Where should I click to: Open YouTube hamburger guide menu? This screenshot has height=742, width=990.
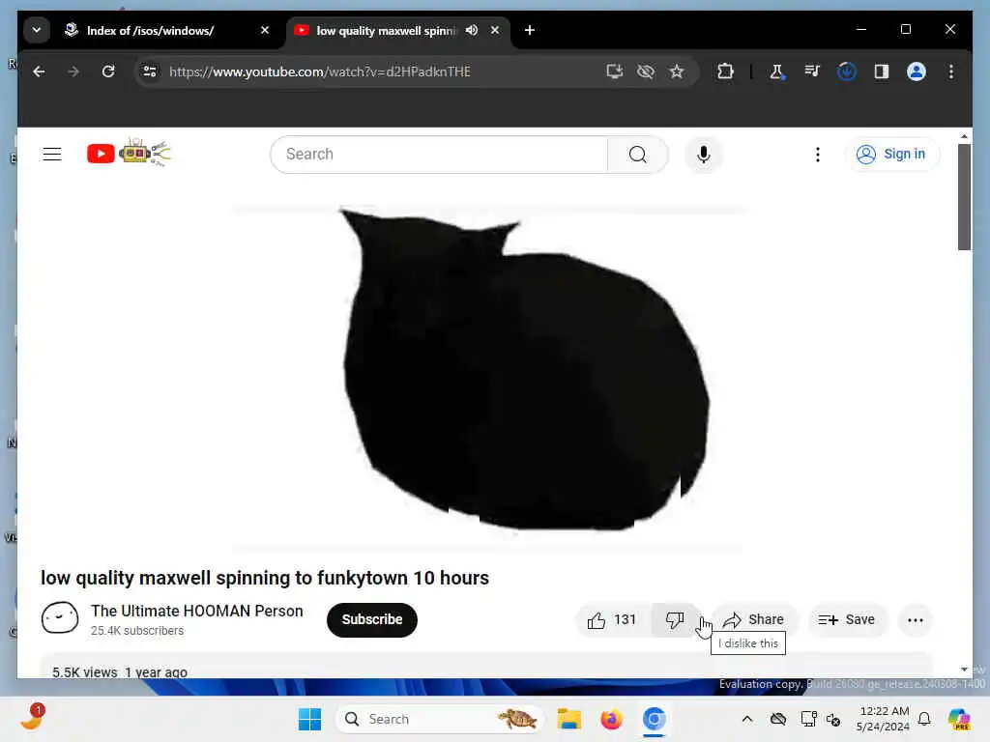[x=52, y=154]
